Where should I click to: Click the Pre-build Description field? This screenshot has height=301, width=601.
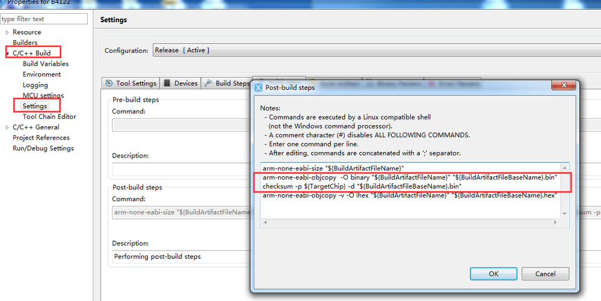click(181, 169)
